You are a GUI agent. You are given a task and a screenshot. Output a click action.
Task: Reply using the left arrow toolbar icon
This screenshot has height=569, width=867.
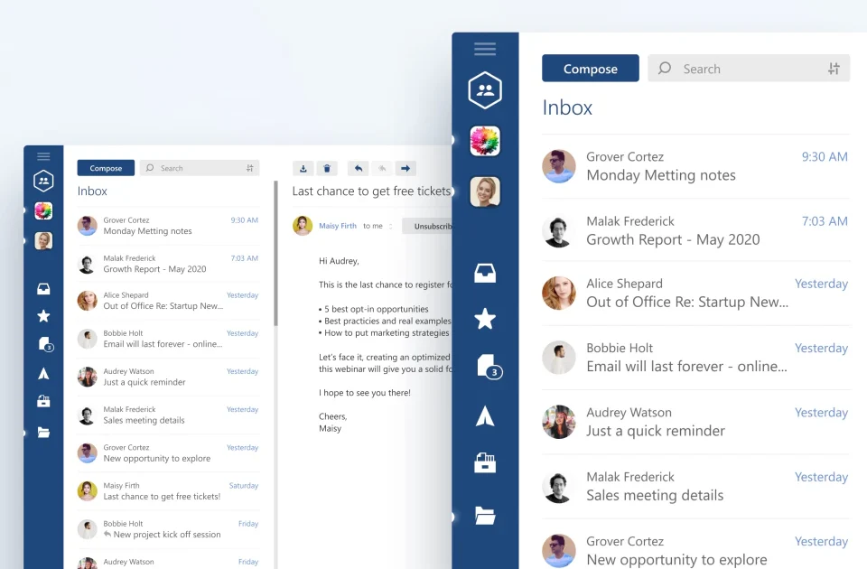pos(359,168)
